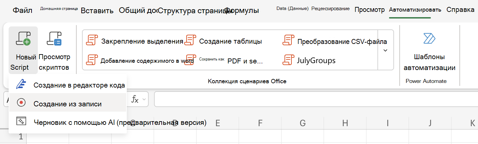Run the Закрепление выделения script

(134, 41)
